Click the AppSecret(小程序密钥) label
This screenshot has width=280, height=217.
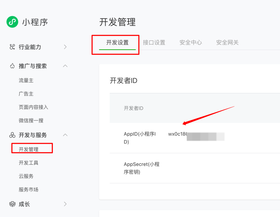click(142, 168)
